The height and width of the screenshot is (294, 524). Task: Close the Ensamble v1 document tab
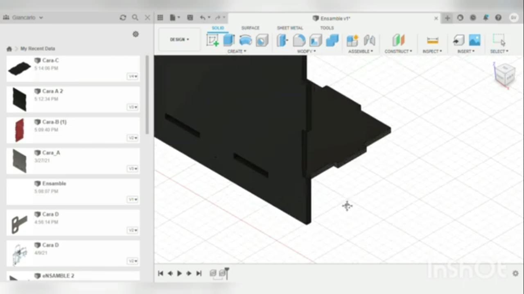coord(436,18)
